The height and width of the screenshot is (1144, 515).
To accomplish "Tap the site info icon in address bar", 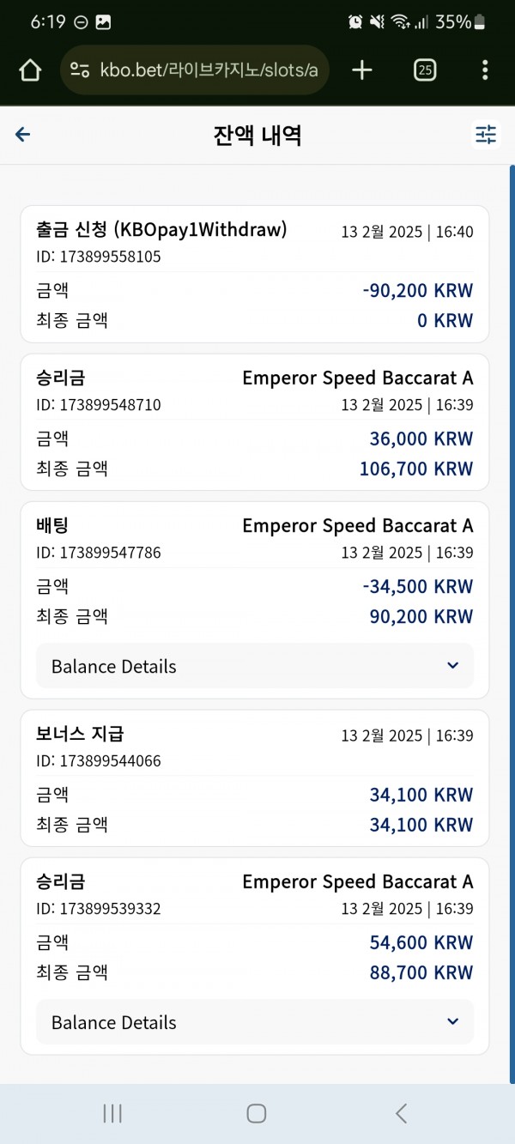I will point(80,70).
